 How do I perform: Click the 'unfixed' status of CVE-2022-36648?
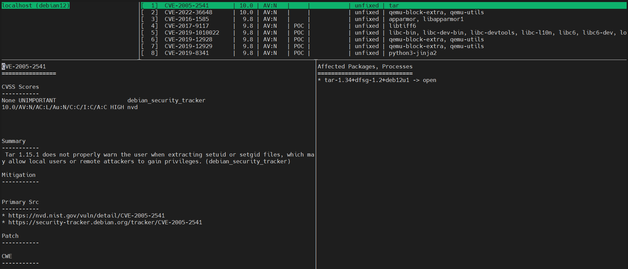pos(366,12)
